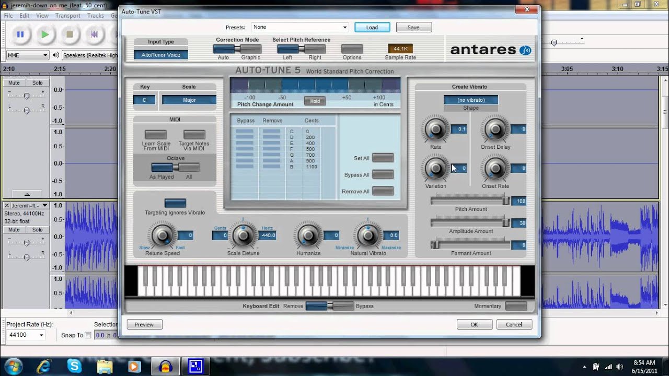This screenshot has width=669, height=376.
Task: Click the Hold button
Action: pos(315,101)
